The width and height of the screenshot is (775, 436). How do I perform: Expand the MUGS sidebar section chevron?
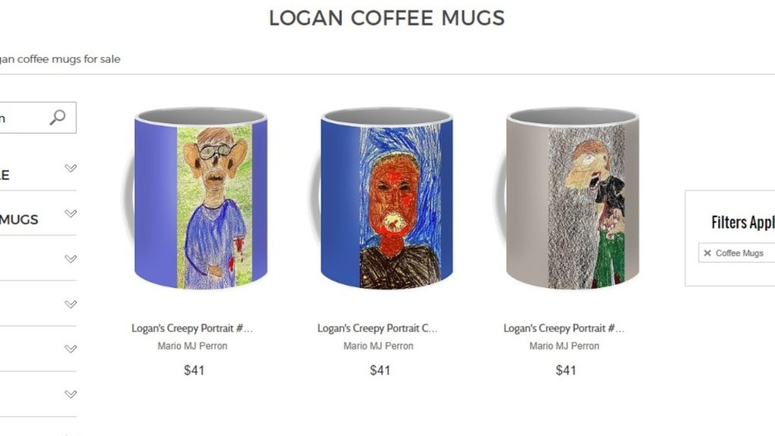click(x=71, y=213)
